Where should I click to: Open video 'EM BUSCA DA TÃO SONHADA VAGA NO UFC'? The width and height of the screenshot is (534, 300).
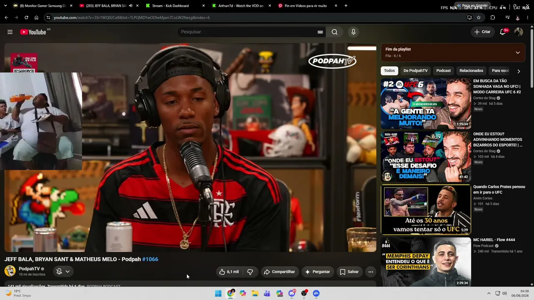(497, 86)
